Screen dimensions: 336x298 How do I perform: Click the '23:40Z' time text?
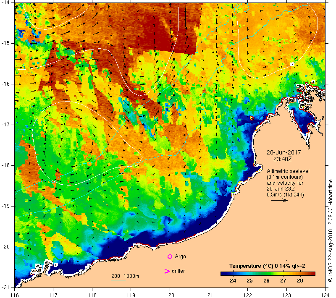point(282,159)
